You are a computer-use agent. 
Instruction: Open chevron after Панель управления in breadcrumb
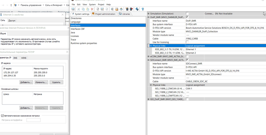[x=43, y=5]
